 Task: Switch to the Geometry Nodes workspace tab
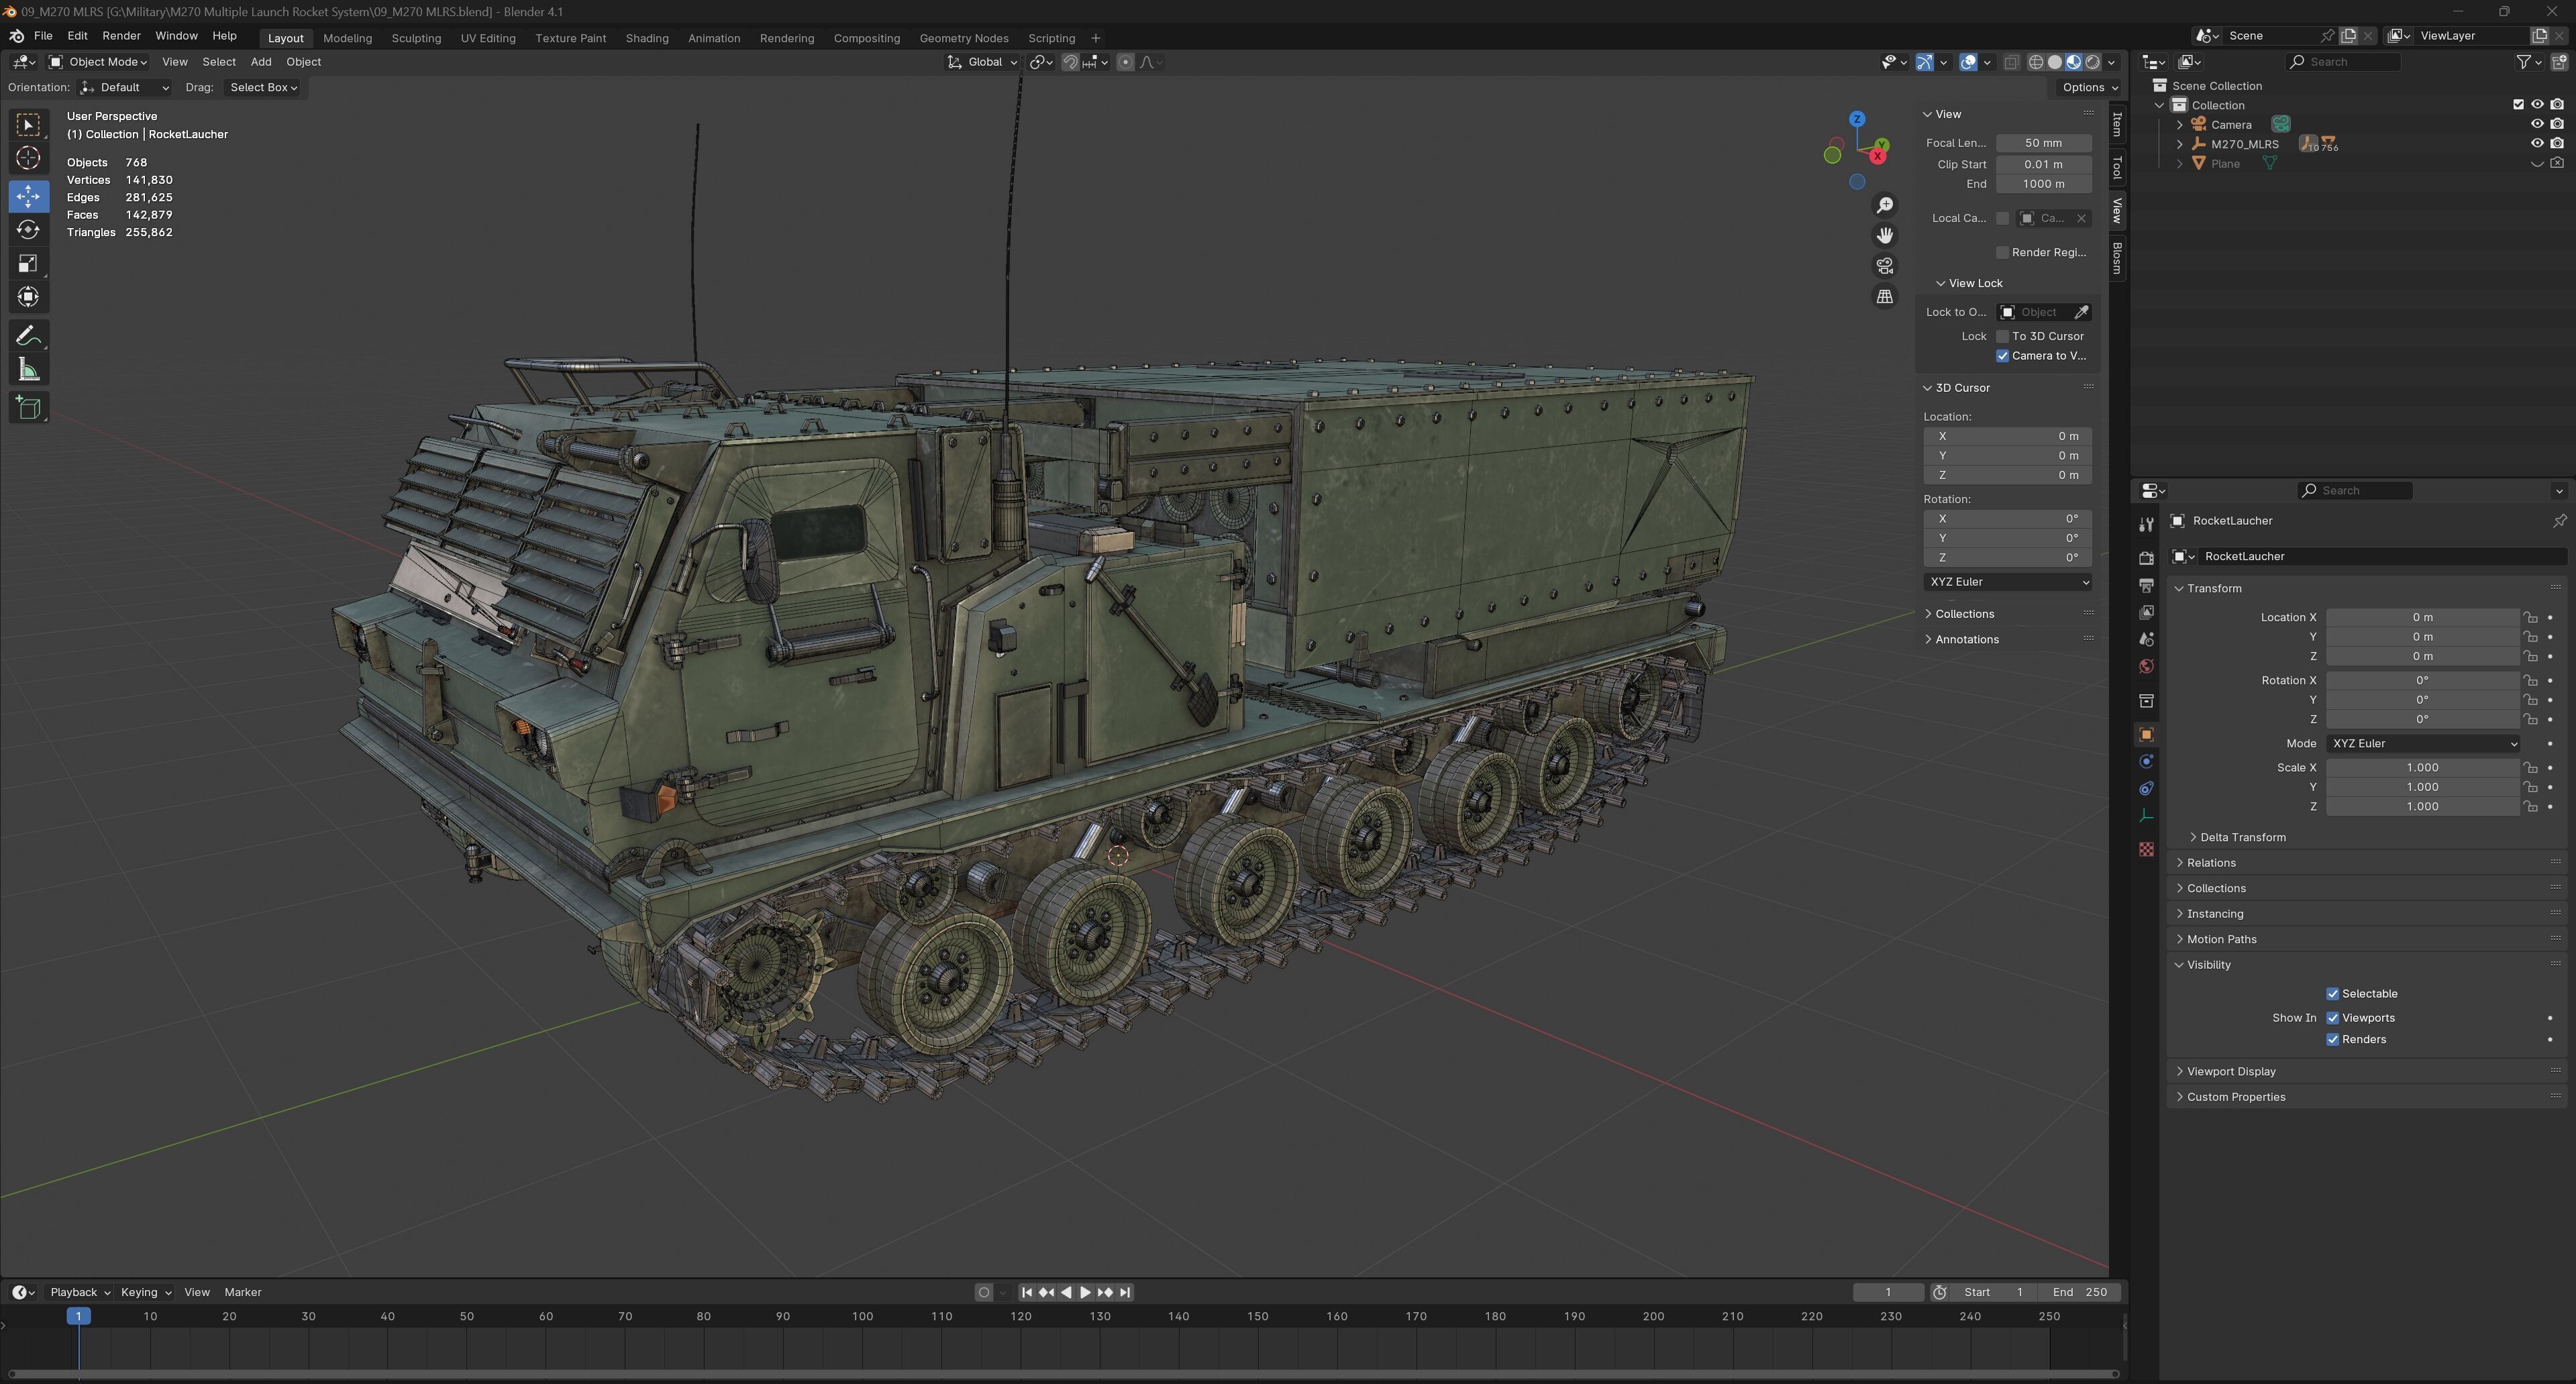964,38
